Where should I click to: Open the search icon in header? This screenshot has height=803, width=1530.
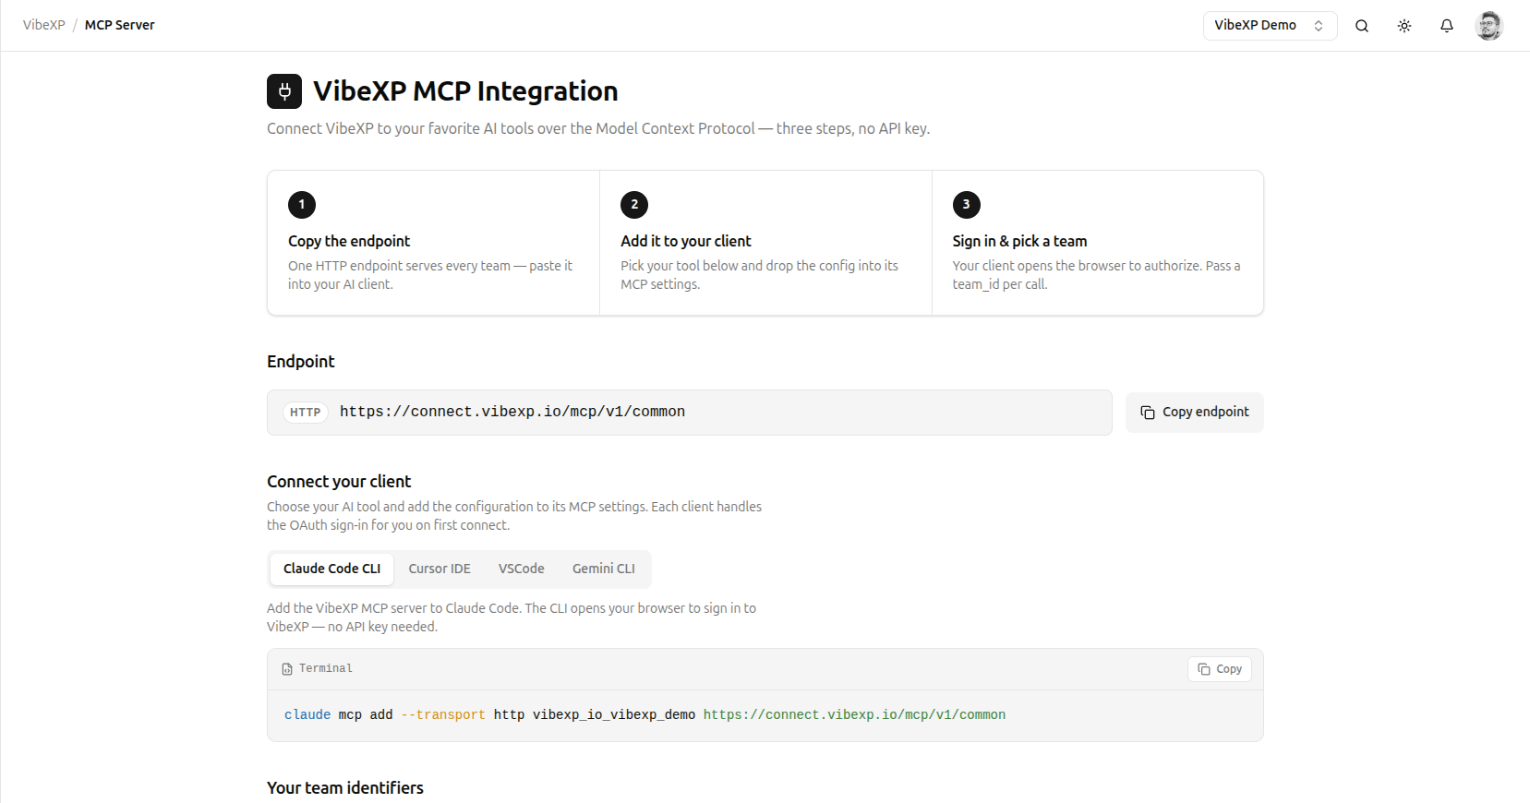(1361, 26)
